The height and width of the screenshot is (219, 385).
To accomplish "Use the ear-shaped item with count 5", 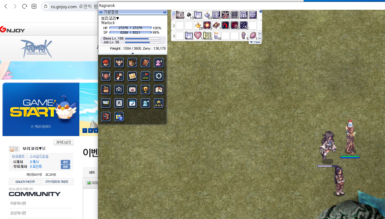I will click(244, 36).
